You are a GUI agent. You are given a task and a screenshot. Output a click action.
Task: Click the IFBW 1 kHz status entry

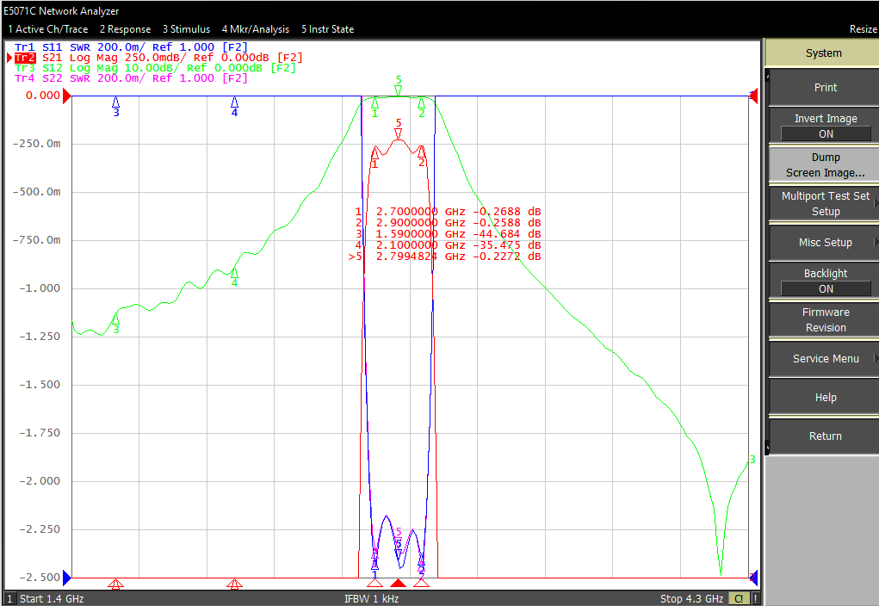pyautogui.click(x=372, y=599)
